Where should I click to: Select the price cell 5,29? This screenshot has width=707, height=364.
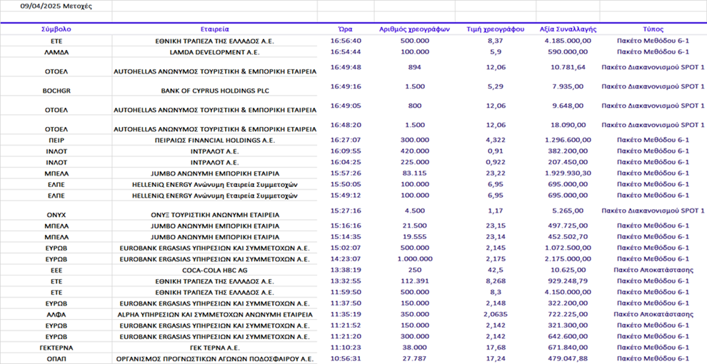click(x=496, y=86)
